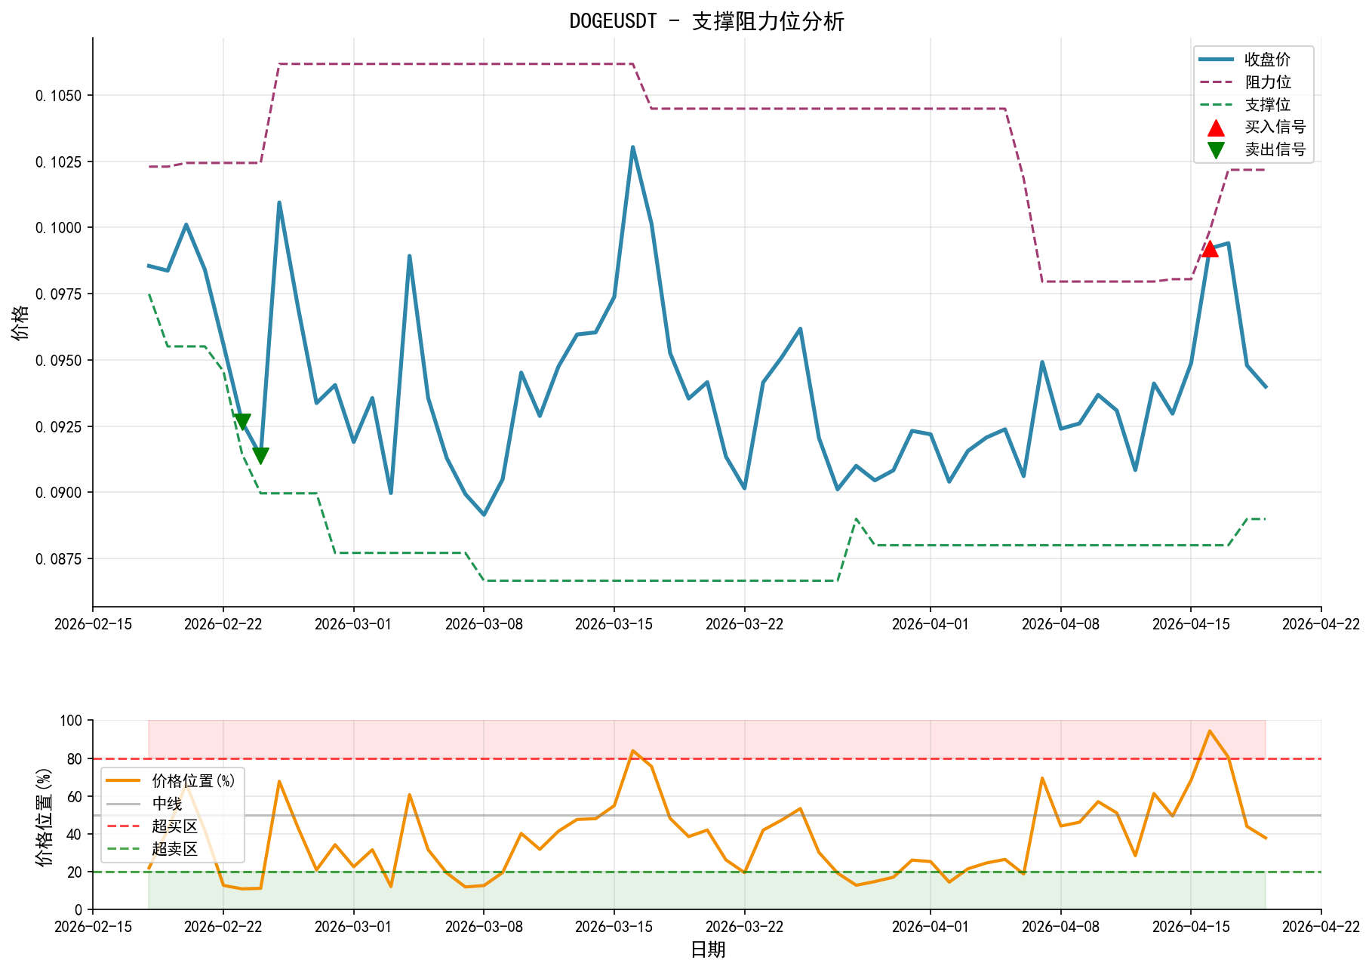Click the blue line swatch beside 收盘价

click(x=1216, y=59)
